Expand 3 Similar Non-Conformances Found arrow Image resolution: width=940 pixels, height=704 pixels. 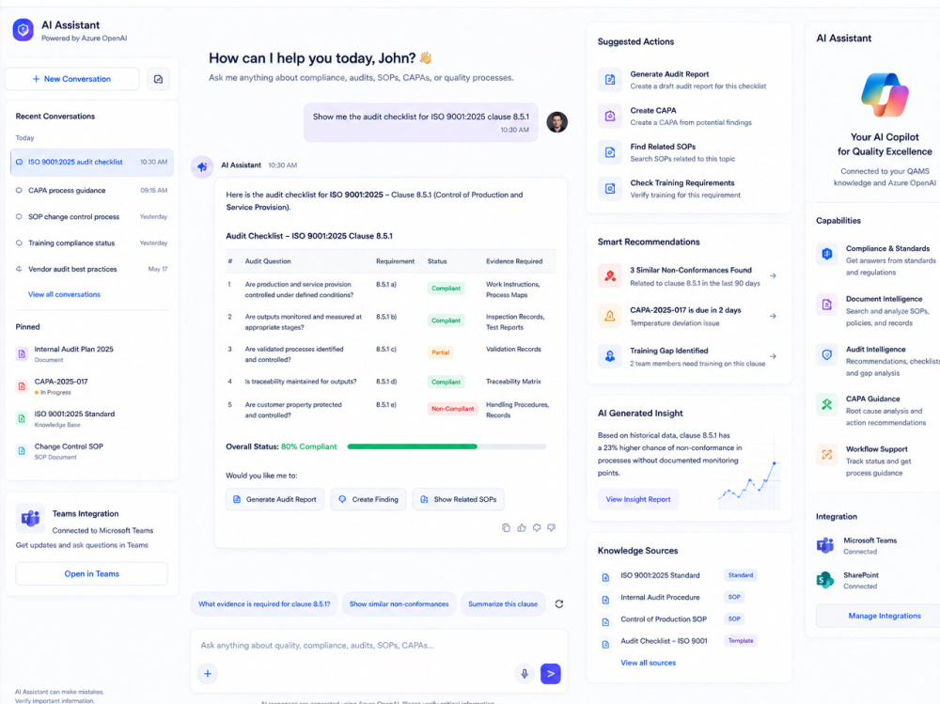point(773,276)
